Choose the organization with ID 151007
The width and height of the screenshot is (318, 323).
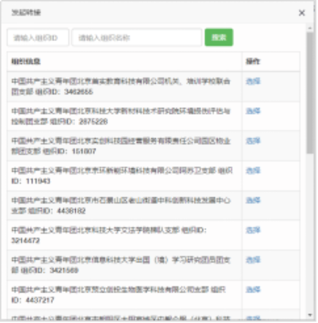pos(253,141)
